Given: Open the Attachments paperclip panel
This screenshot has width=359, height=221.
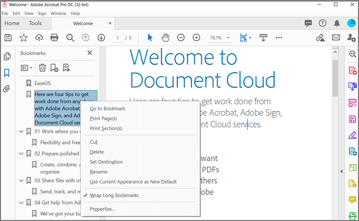Looking at the screenshot, I should tap(7, 89).
